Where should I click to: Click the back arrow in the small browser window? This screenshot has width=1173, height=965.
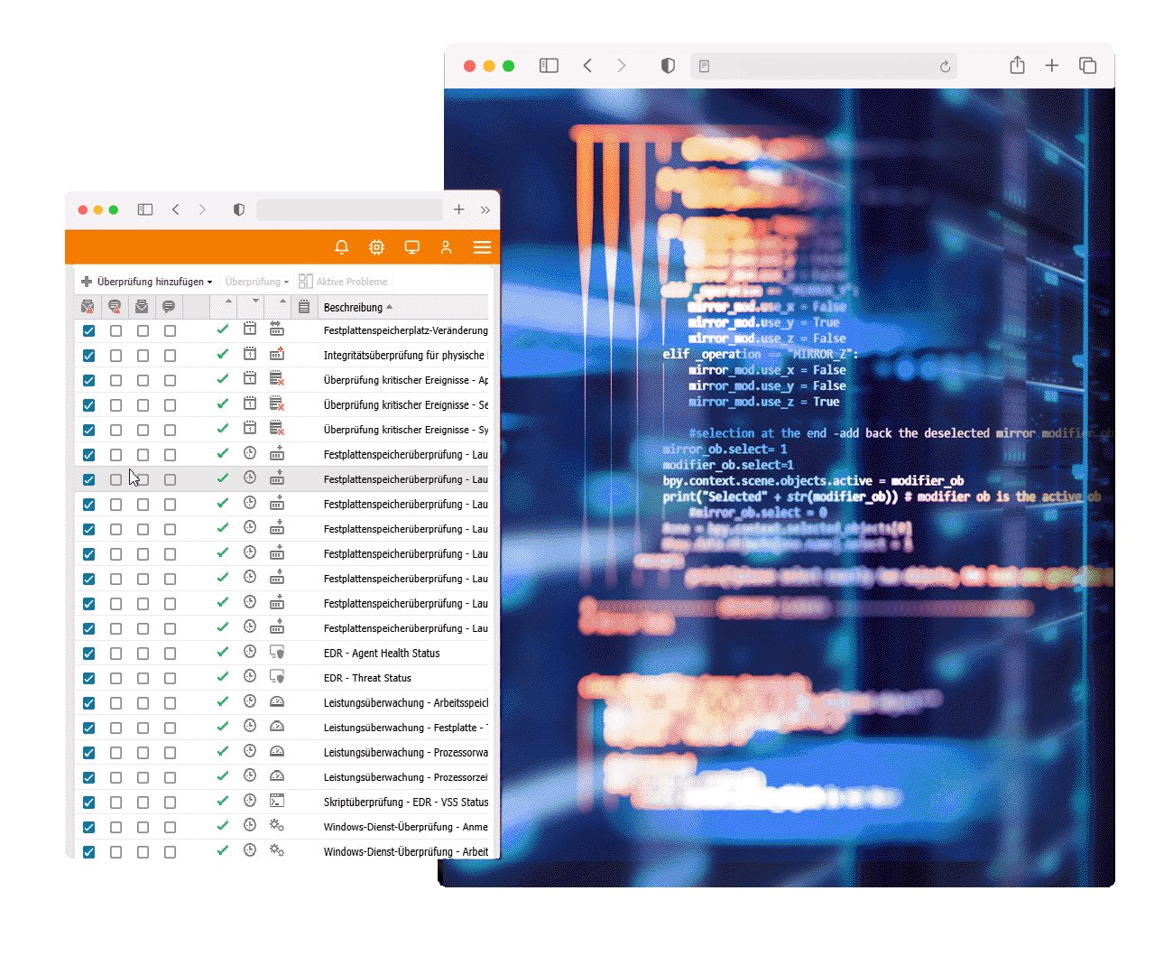coord(176,209)
